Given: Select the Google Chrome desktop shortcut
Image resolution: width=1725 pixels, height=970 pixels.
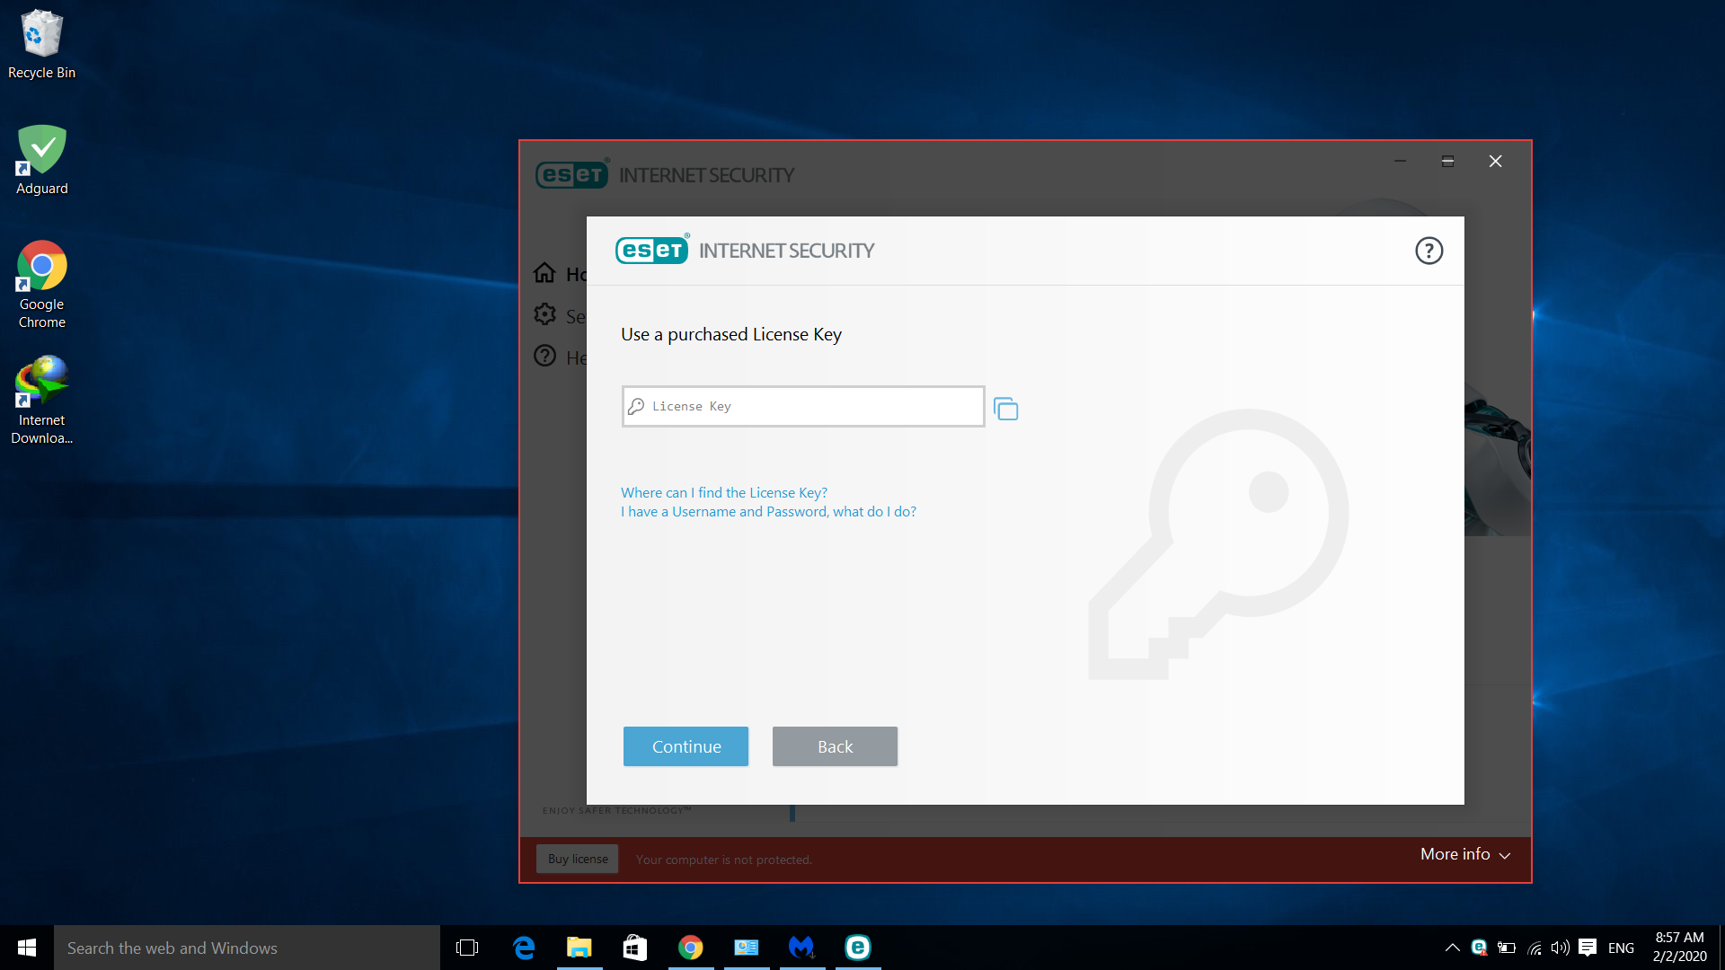Looking at the screenshot, I should click(41, 285).
